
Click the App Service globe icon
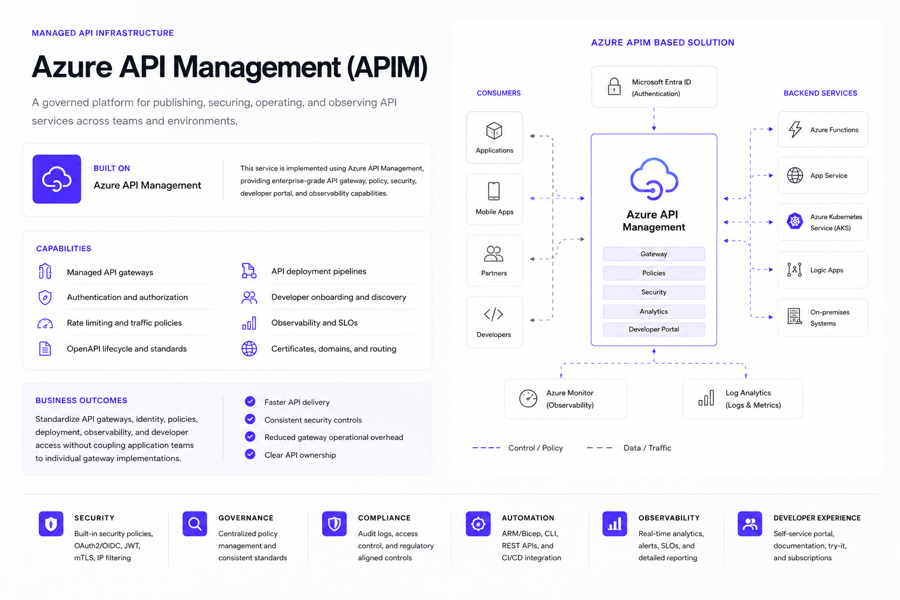click(x=795, y=175)
